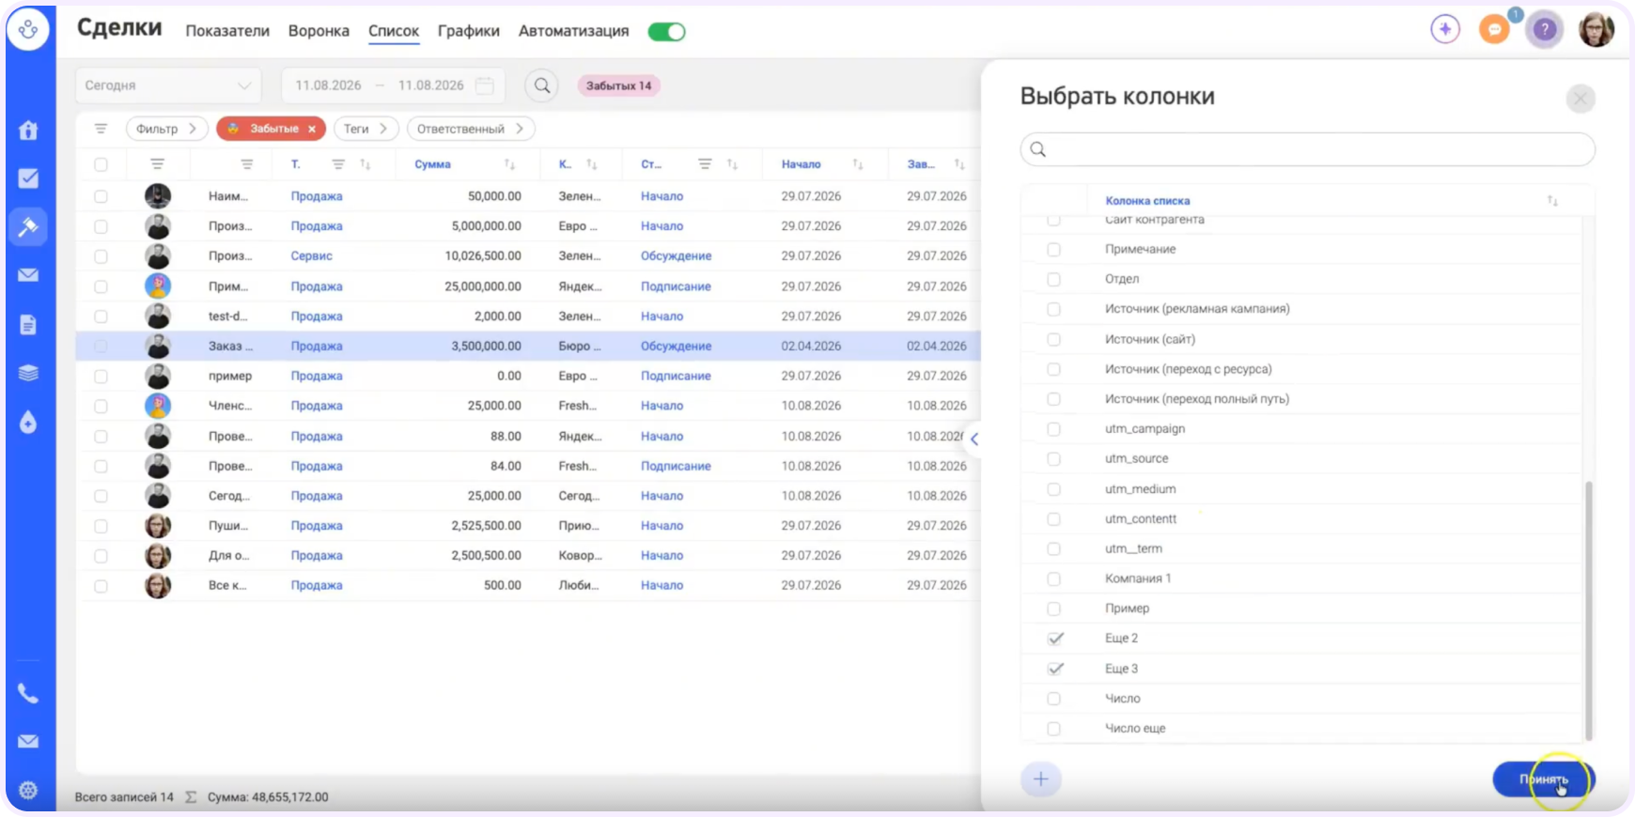The image size is (1635, 817).
Task: Uncheck the Еще 2 column checkbox
Action: [1055, 639]
